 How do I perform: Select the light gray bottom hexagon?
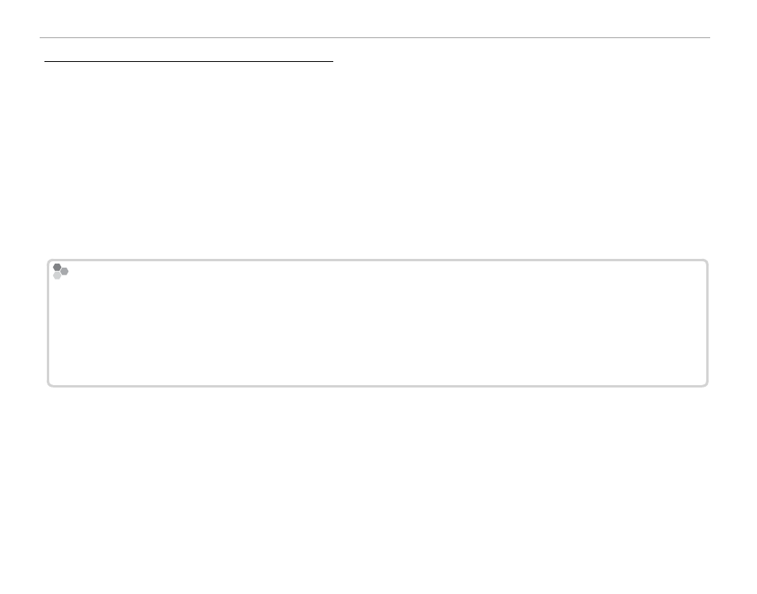tap(57, 276)
